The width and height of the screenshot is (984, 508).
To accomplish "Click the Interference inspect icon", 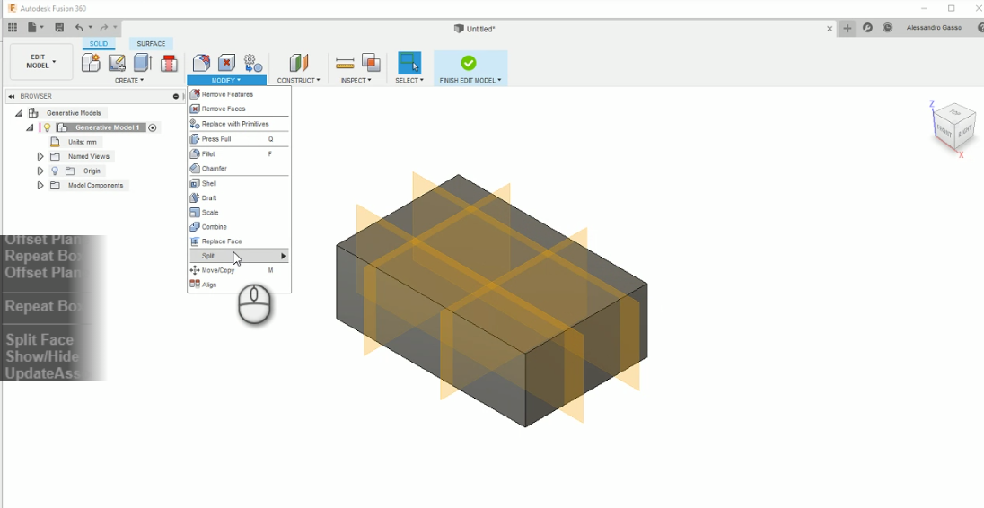I will (x=371, y=62).
